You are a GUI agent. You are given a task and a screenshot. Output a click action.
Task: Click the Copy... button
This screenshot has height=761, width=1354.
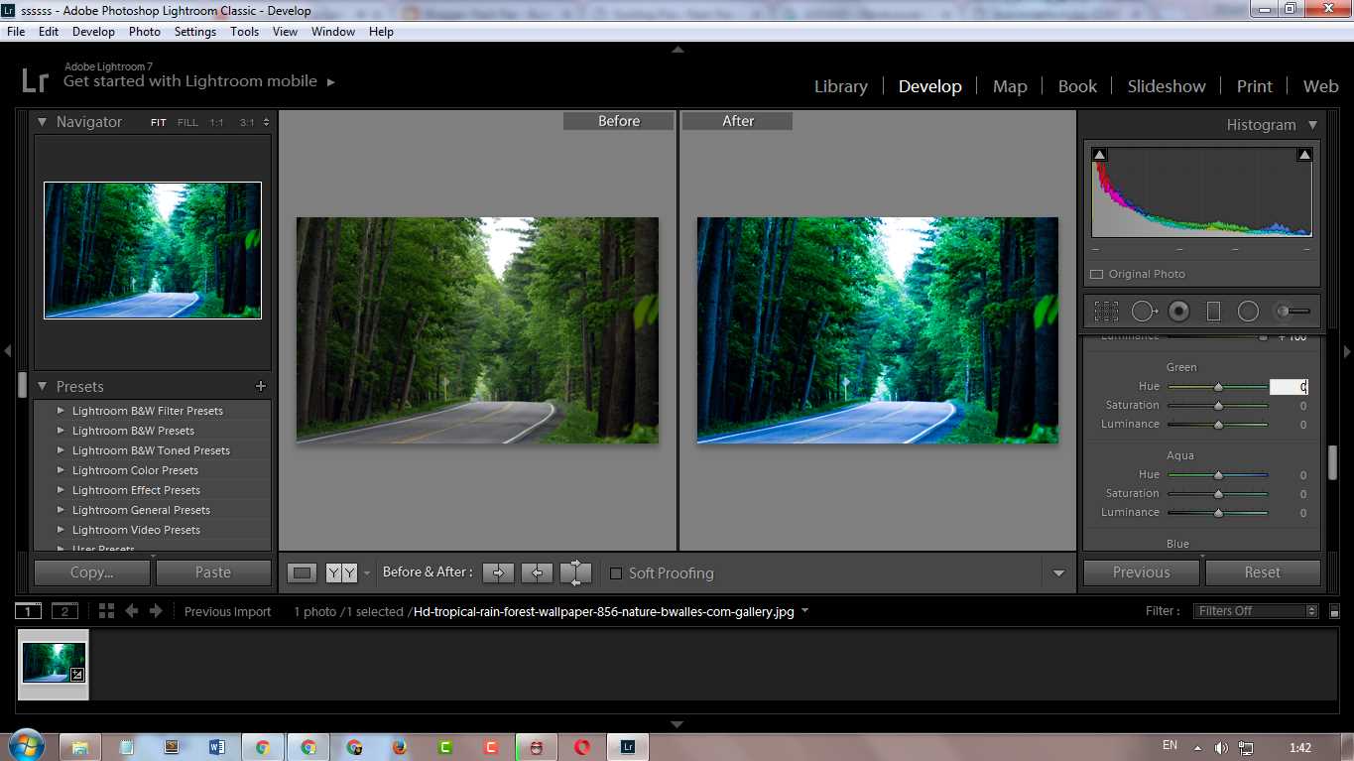(x=92, y=572)
